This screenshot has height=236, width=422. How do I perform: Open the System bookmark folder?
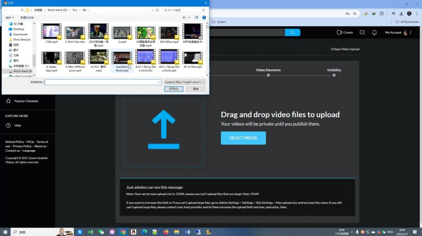219,22
